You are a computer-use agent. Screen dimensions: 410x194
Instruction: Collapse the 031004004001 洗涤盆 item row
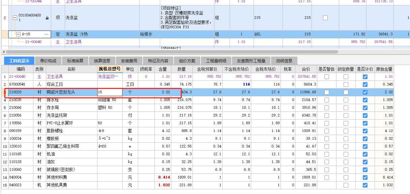[15, 18]
